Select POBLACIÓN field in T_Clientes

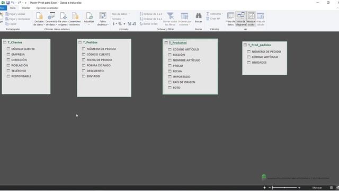click(20, 65)
